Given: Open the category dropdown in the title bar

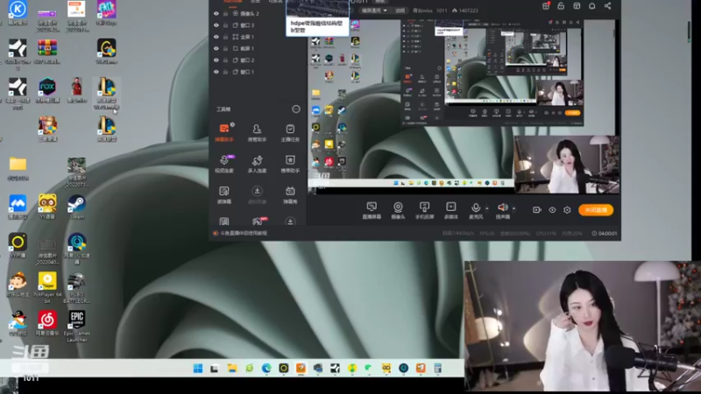Looking at the screenshot, I should [x=374, y=11].
